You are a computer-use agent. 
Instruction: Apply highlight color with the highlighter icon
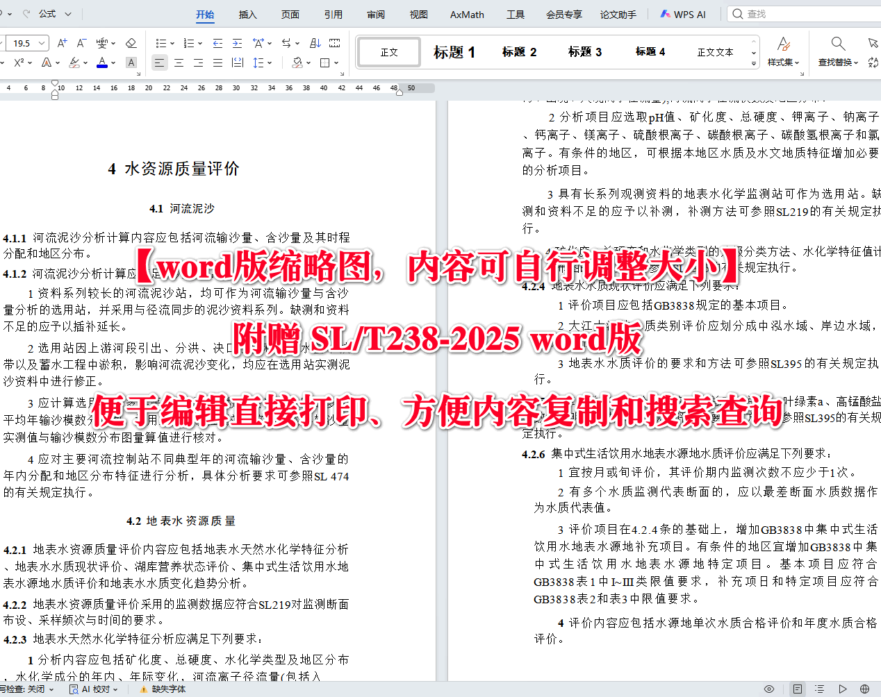pyautogui.click(x=74, y=62)
